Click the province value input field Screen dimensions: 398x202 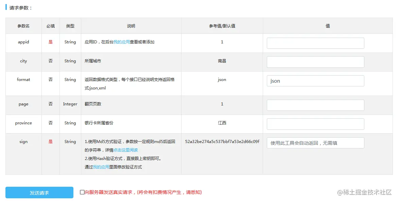pyautogui.click(x=315, y=124)
